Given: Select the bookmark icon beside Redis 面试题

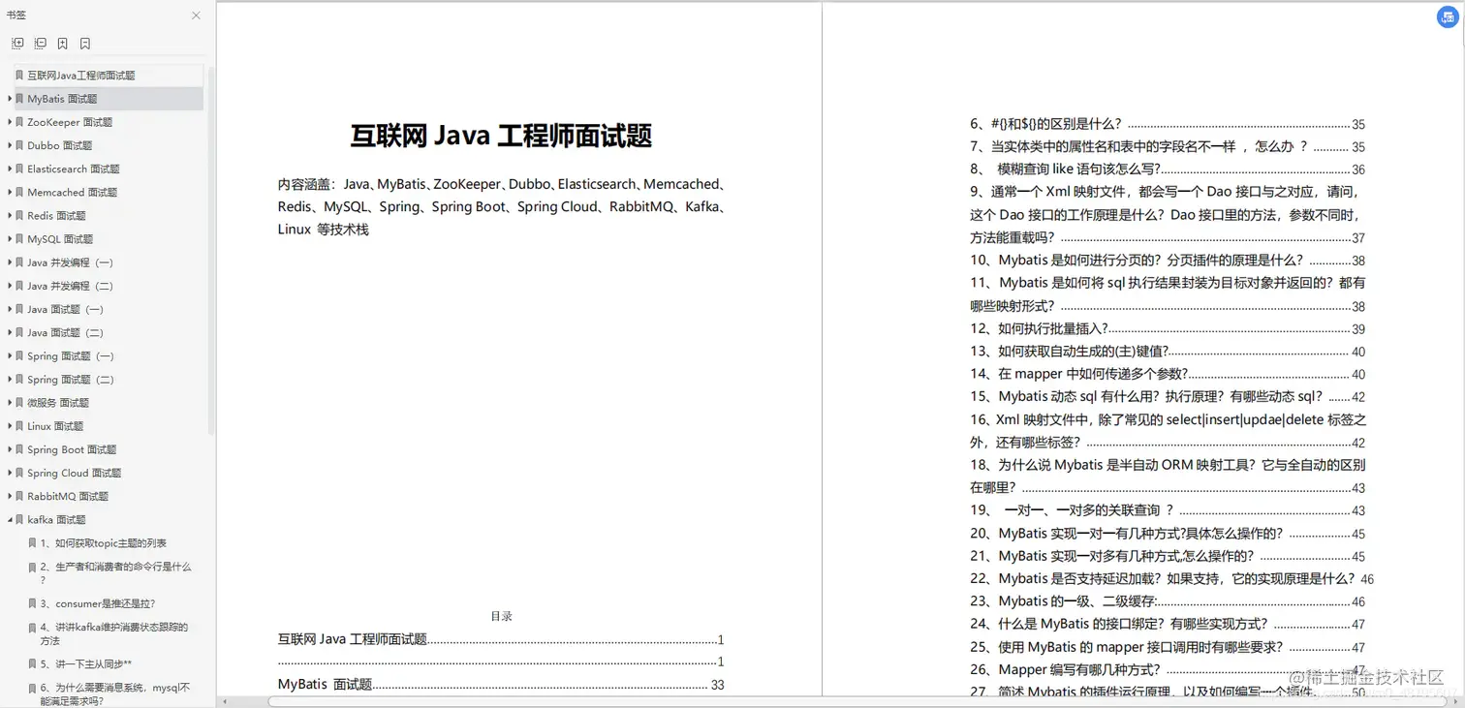Looking at the screenshot, I should [x=18, y=215].
